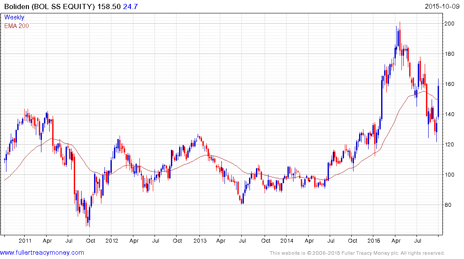This screenshot has height=259, width=464.
Task: Click the Weekly timeframe label
Action: click(x=14, y=17)
